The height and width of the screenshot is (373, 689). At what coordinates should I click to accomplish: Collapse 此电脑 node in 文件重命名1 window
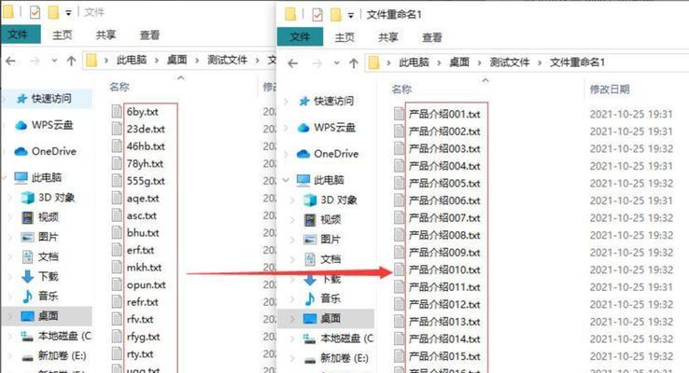coord(286,180)
